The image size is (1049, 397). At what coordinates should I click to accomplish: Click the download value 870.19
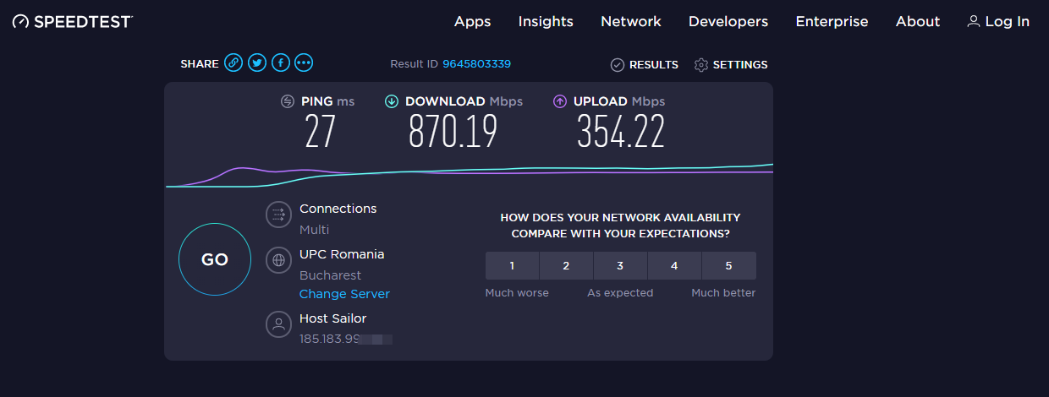[x=453, y=131]
